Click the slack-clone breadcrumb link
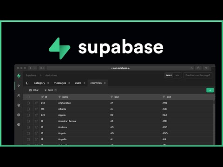Screen dimensions: 223x167 pyautogui.click(x=51, y=75)
